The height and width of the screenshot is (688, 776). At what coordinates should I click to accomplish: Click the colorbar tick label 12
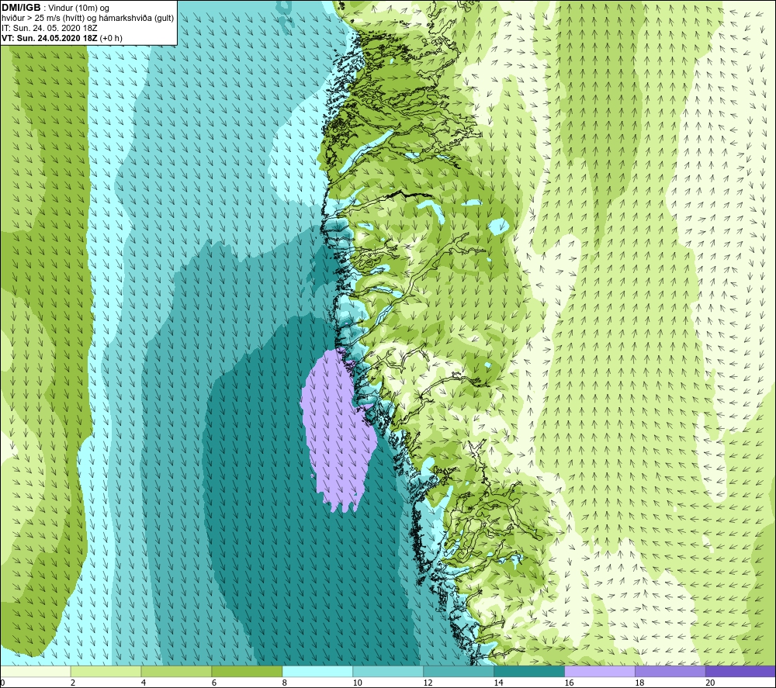(x=428, y=683)
